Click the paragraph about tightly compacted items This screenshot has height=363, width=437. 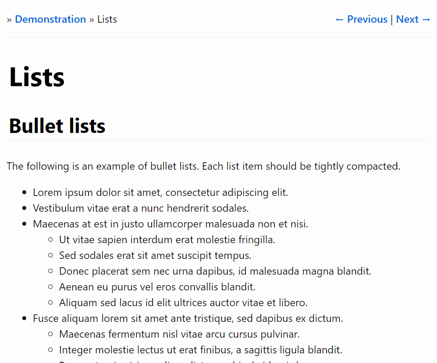[x=203, y=166]
